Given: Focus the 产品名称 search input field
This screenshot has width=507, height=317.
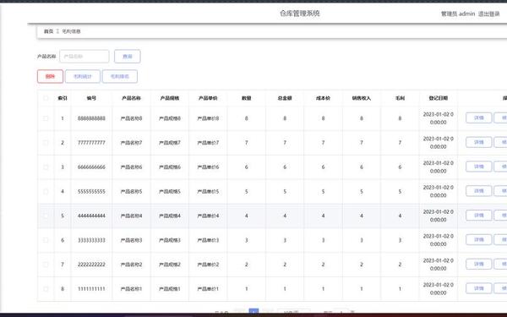Looking at the screenshot, I should (x=84, y=57).
